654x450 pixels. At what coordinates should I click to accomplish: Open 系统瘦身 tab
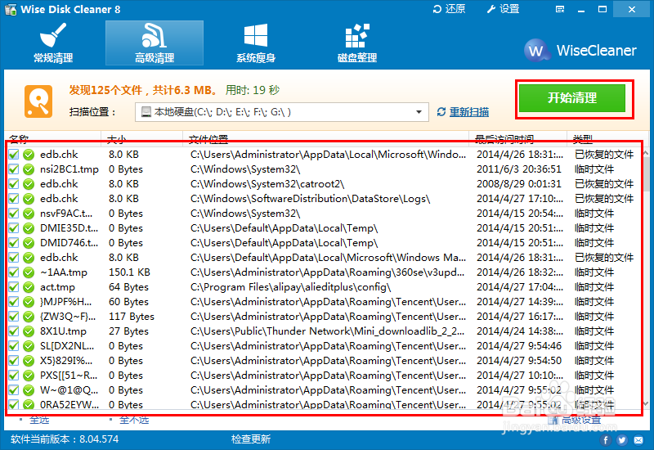click(x=256, y=43)
